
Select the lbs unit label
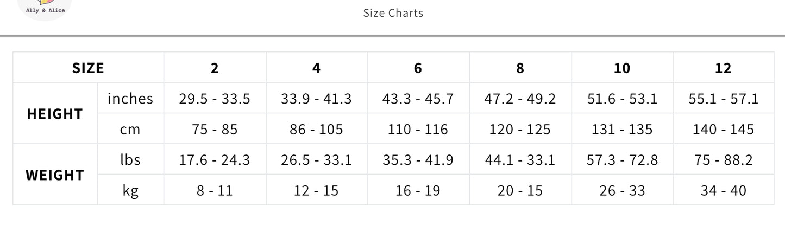[130, 160]
